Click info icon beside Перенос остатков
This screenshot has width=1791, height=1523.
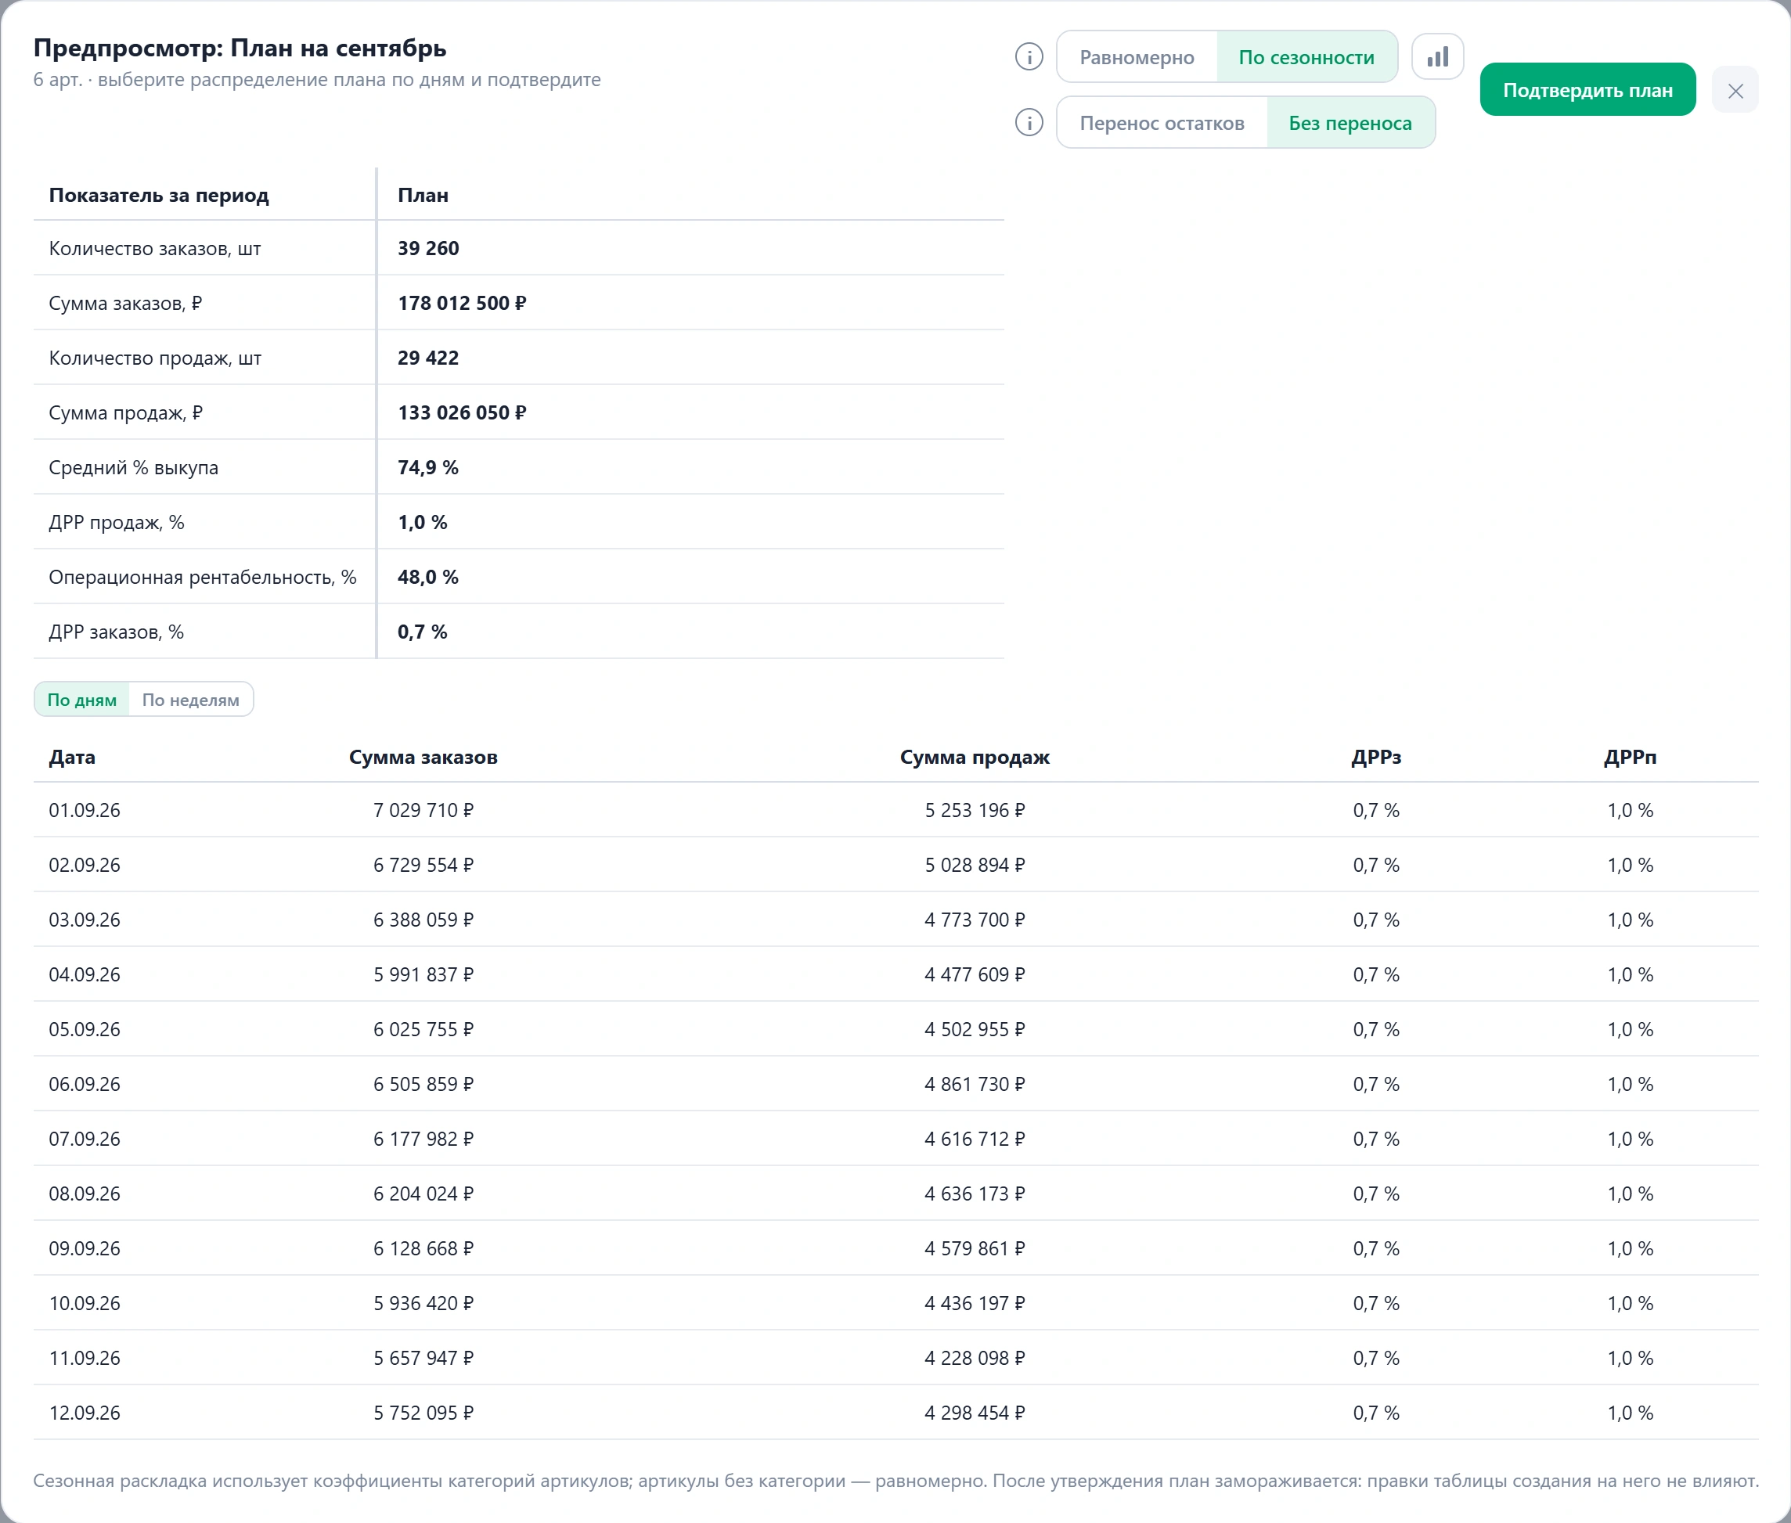pyautogui.click(x=1029, y=123)
